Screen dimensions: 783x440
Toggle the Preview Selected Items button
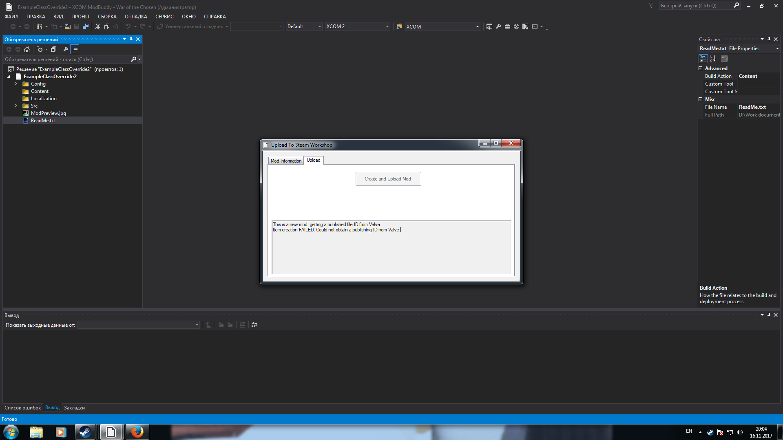pyautogui.click(x=75, y=49)
